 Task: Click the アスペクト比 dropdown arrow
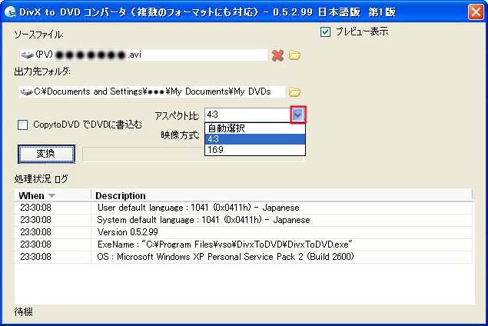(298, 115)
